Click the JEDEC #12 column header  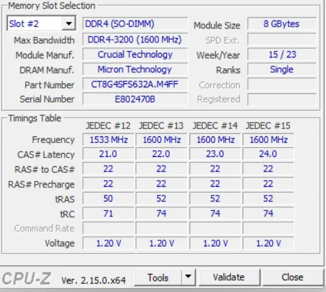pos(108,126)
